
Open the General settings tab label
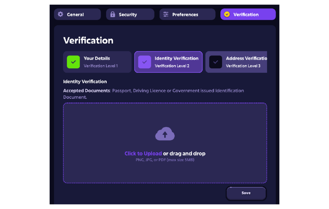(x=75, y=14)
